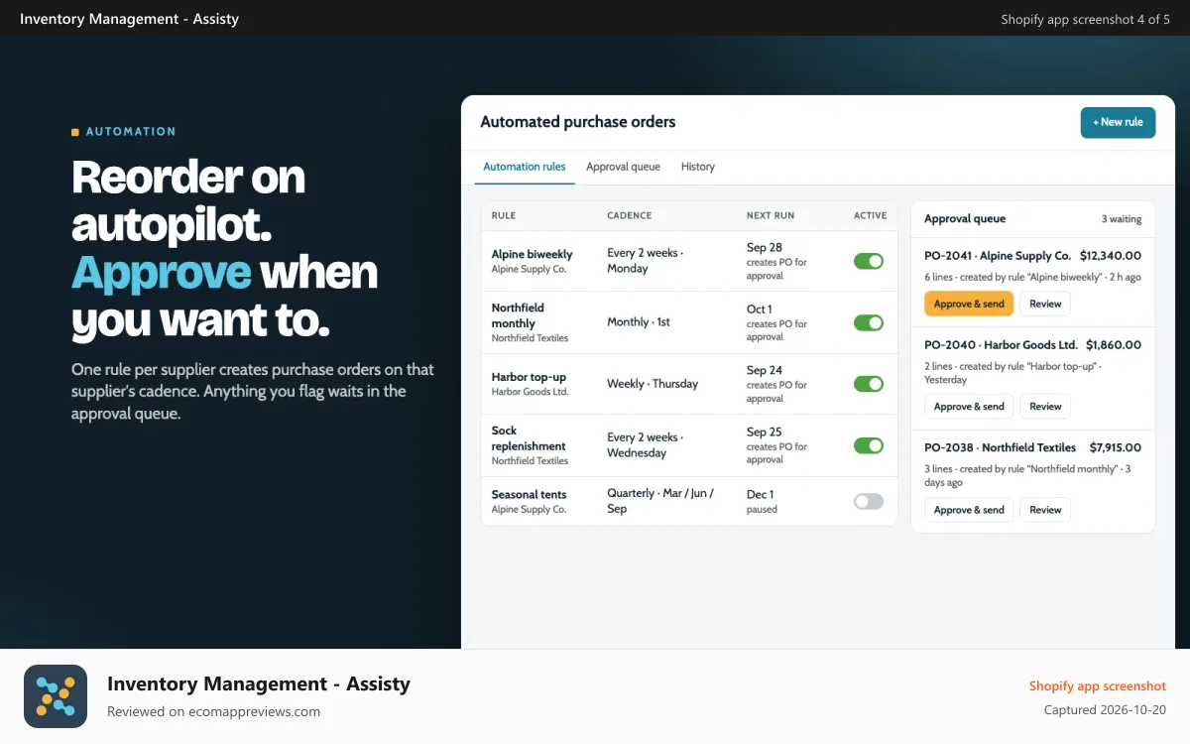This screenshot has height=744, width=1190.
Task: Click the AUTOMATION label above headline
Action: [131, 131]
